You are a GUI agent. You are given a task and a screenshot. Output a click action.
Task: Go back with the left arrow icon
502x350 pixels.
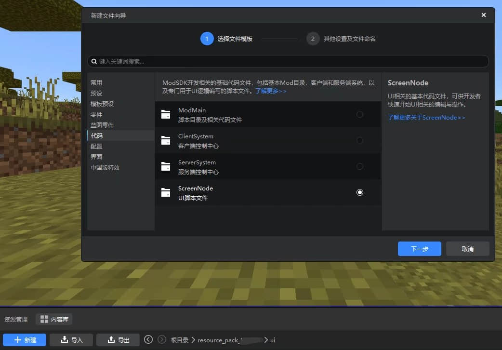pyautogui.click(x=148, y=339)
